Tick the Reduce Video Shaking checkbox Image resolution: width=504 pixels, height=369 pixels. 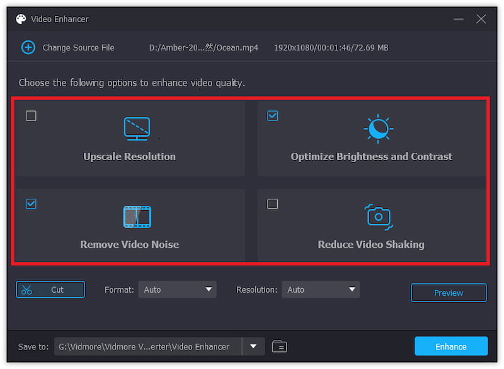click(x=273, y=204)
